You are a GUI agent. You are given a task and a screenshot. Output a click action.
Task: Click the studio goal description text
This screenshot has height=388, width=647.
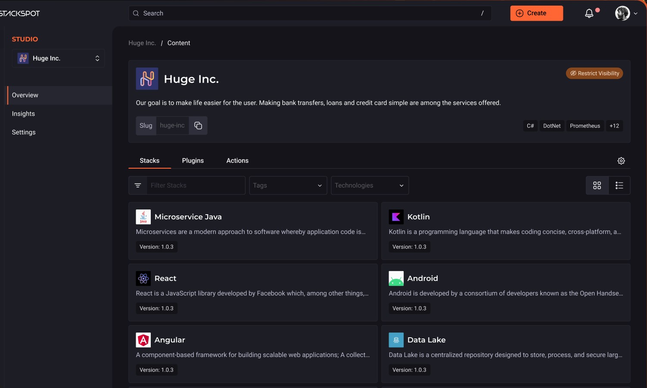318,103
